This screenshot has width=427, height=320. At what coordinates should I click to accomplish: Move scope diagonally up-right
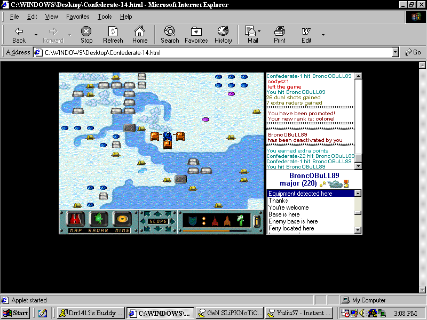point(169,214)
